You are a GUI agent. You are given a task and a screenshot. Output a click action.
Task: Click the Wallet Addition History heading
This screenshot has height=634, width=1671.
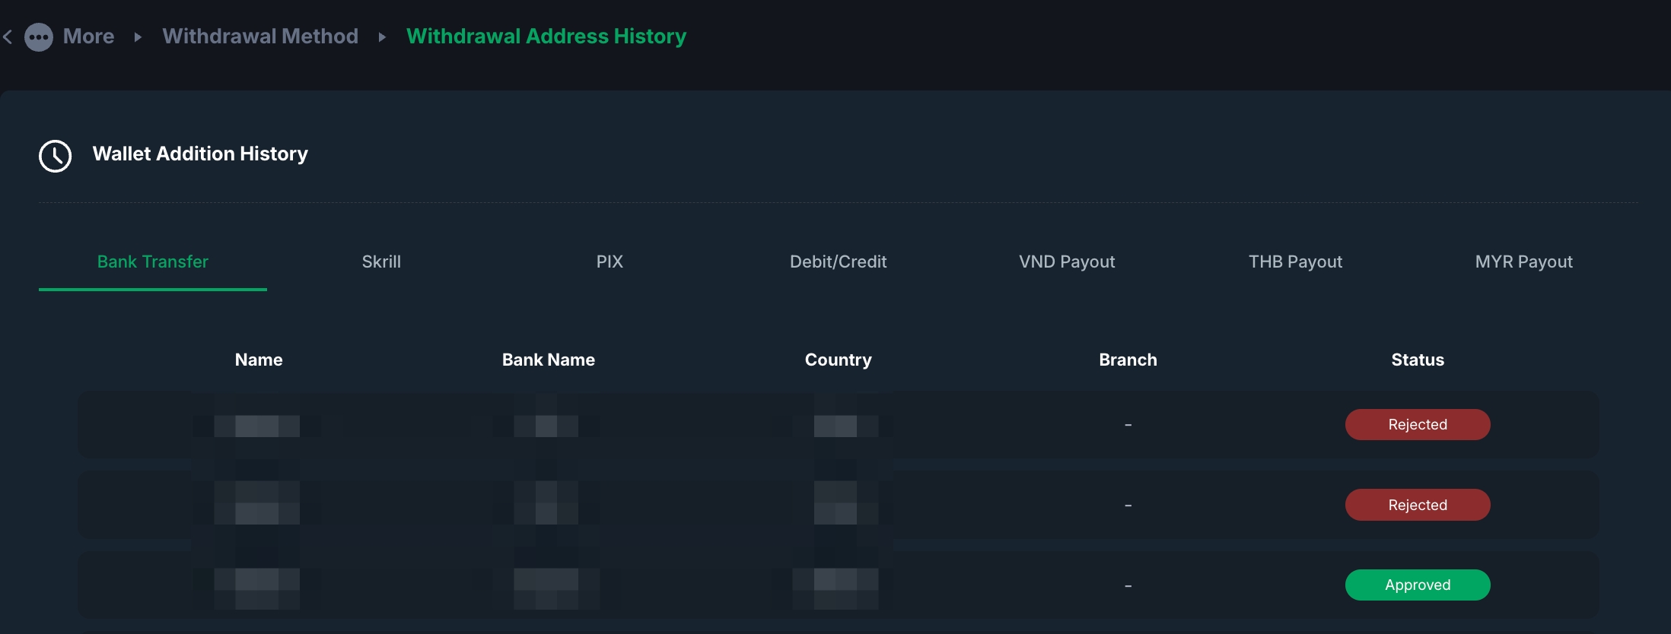click(200, 154)
